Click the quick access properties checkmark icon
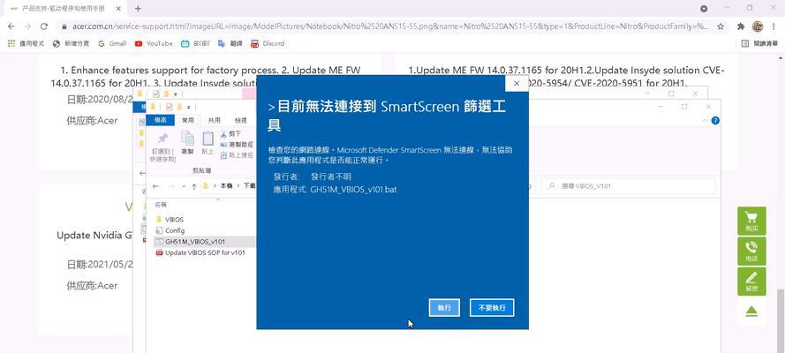 (x=170, y=107)
